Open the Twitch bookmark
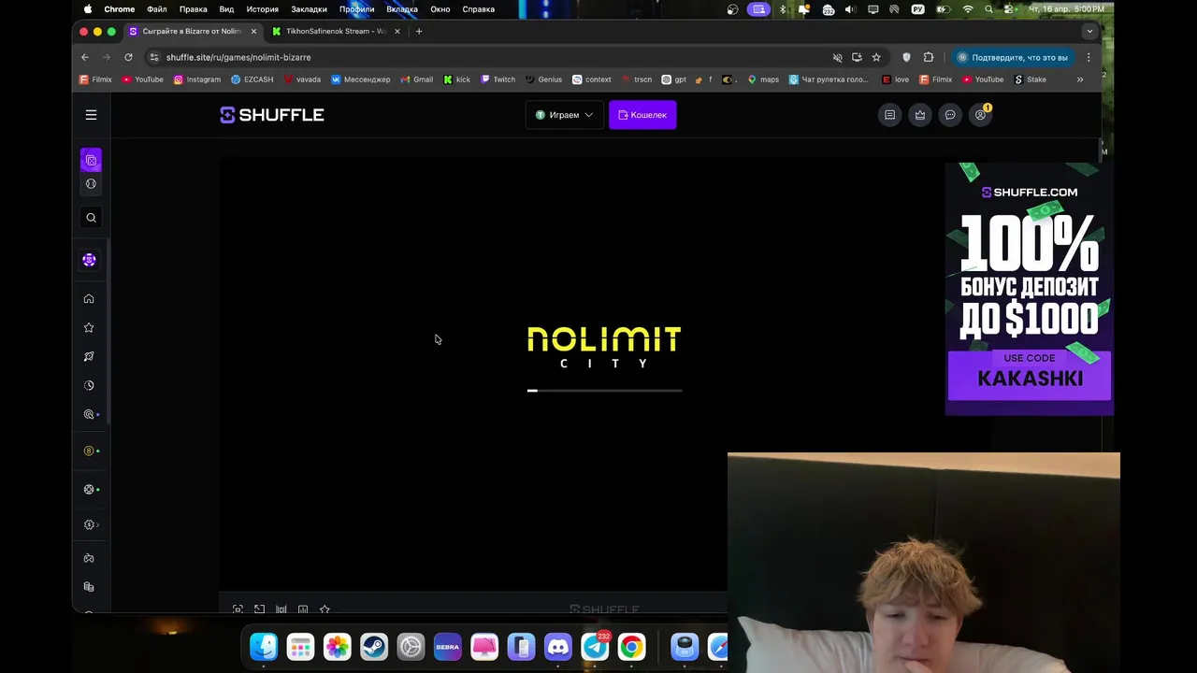1197x673 pixels. pyautogui.click(x=498, y=79)
